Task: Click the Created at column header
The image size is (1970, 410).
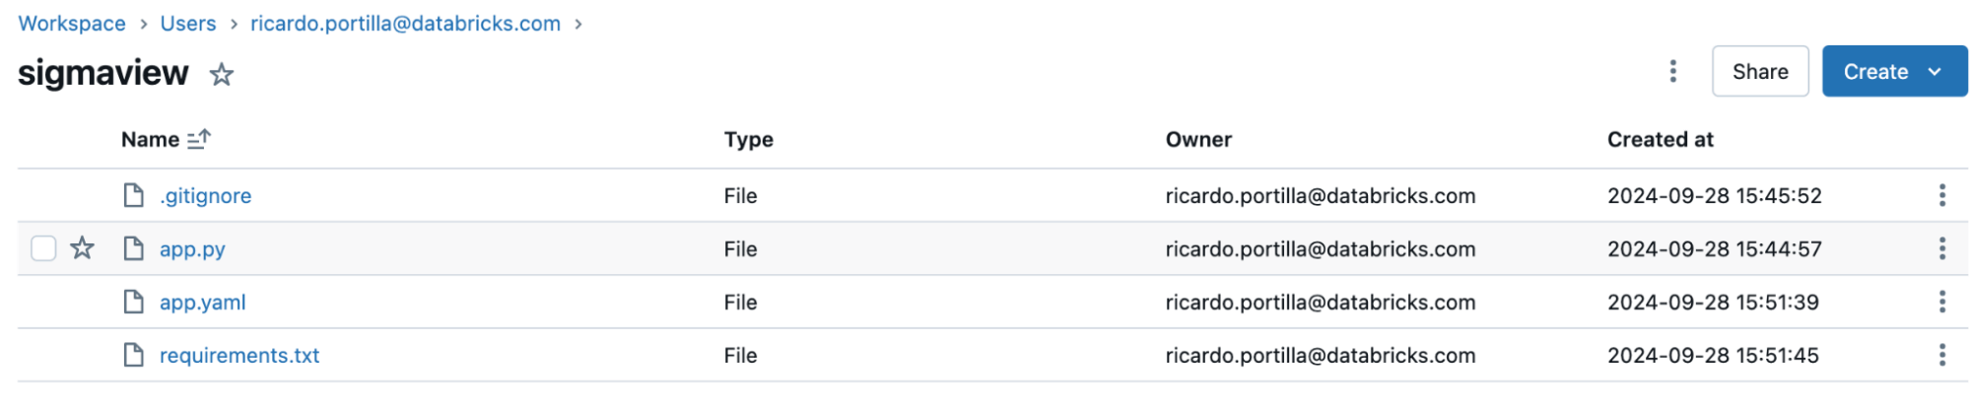Action: tap(1660, 140)
